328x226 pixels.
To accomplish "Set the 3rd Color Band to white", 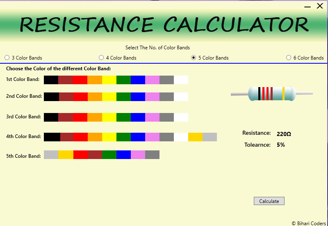I will (x=181, y=117).
